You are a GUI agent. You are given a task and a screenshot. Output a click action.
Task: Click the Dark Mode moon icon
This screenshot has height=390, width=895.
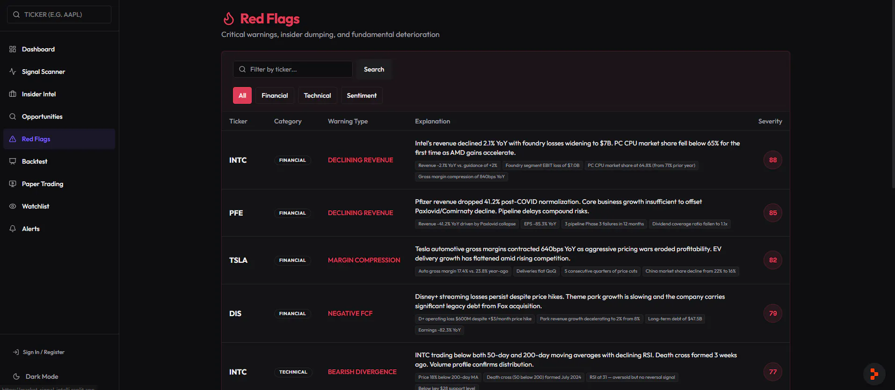pos(16,376)
